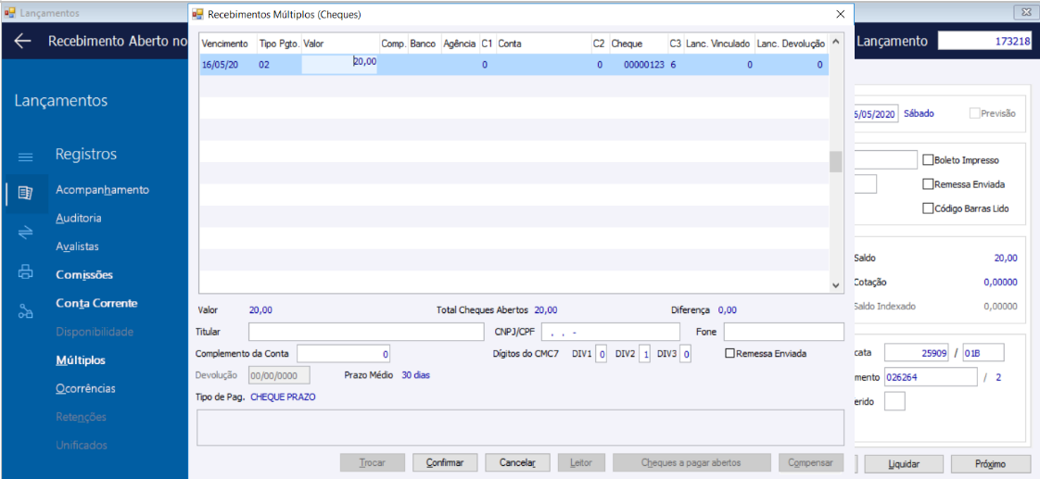Click the Devolução date field
This screenshot has height=479, width=1040.
coord(279,375)
